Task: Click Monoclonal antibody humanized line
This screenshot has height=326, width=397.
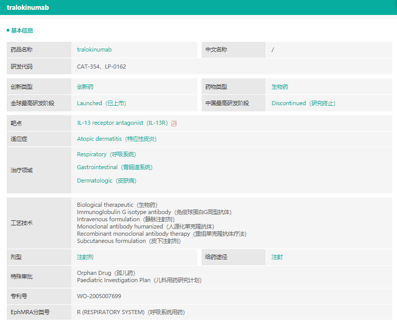Action: (x=146, y=226)
